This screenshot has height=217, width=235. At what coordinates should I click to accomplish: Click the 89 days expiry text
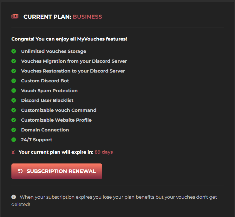click(104, 152)
